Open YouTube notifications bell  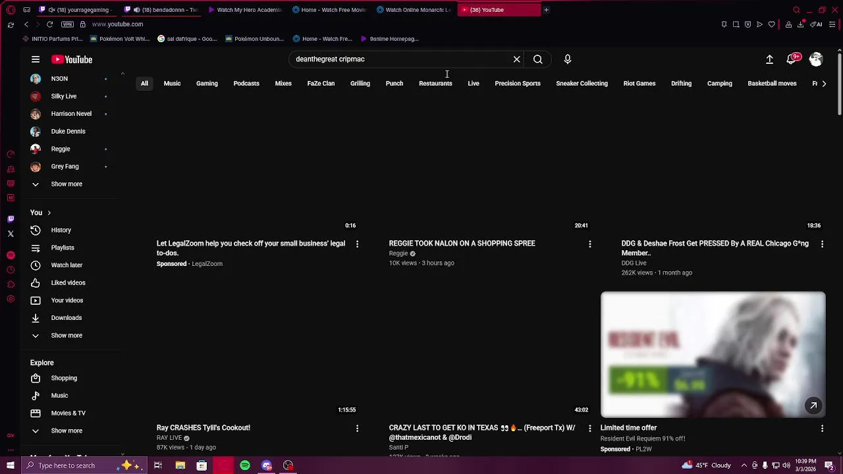click(792, 59)
